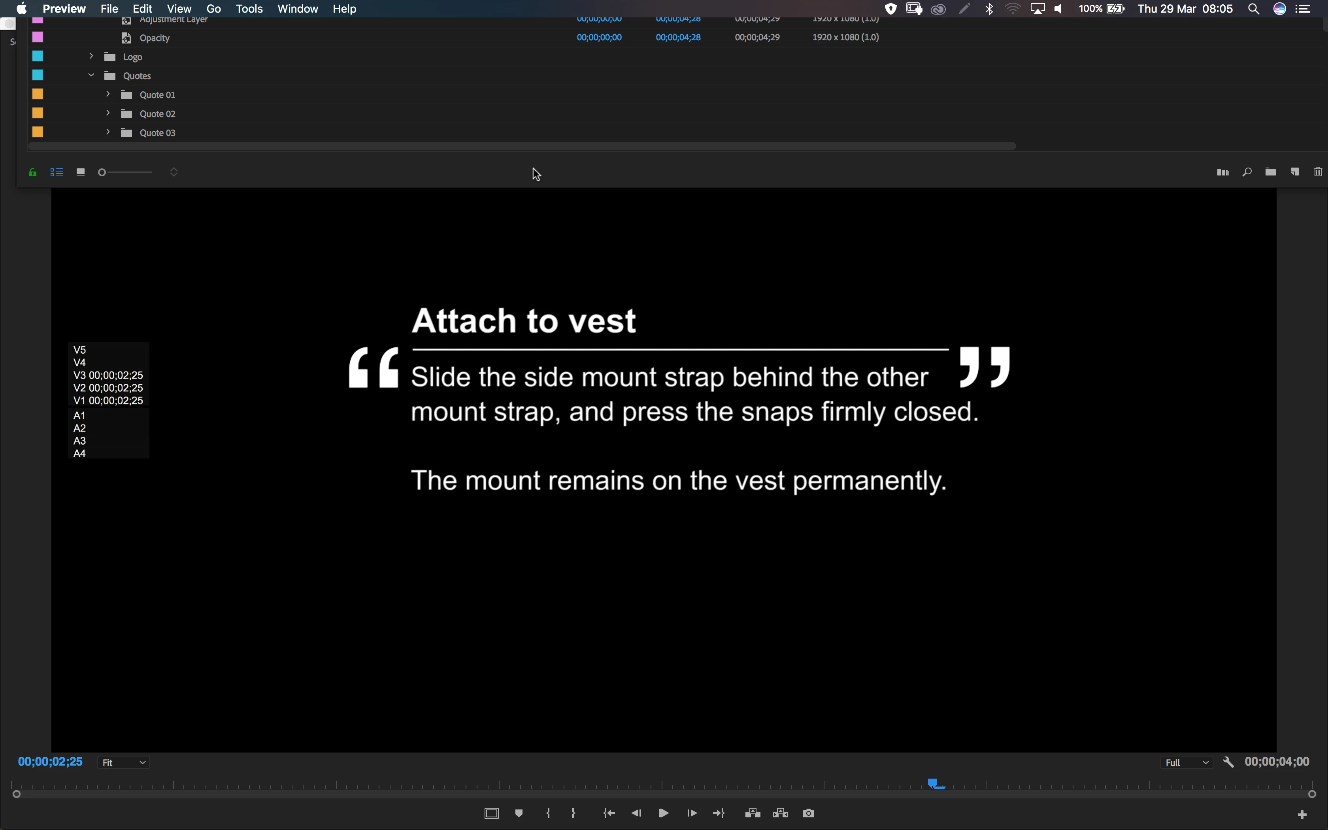Open the View menu in menu bar

[179, 9]
